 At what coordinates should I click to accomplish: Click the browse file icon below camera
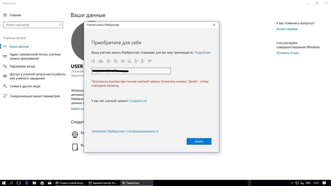pyautogui.click(x=75, y=147)
